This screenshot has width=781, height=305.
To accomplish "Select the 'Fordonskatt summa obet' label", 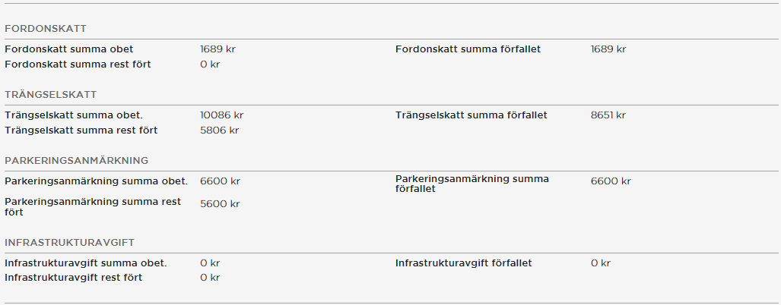I will (68, 49).
